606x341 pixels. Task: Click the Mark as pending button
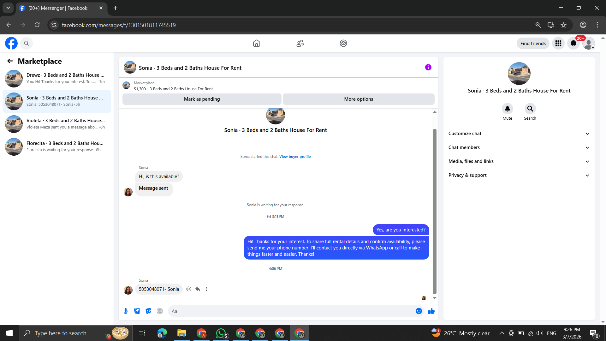point(202,99)
